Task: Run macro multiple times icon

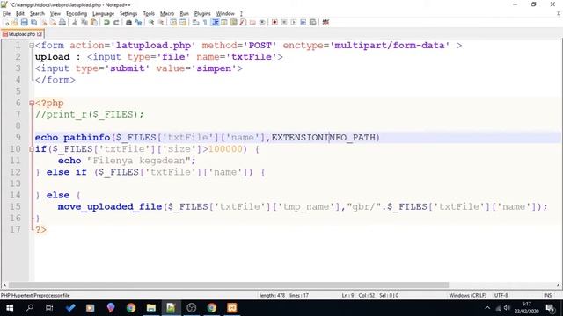Action: [x=303, y=22]
